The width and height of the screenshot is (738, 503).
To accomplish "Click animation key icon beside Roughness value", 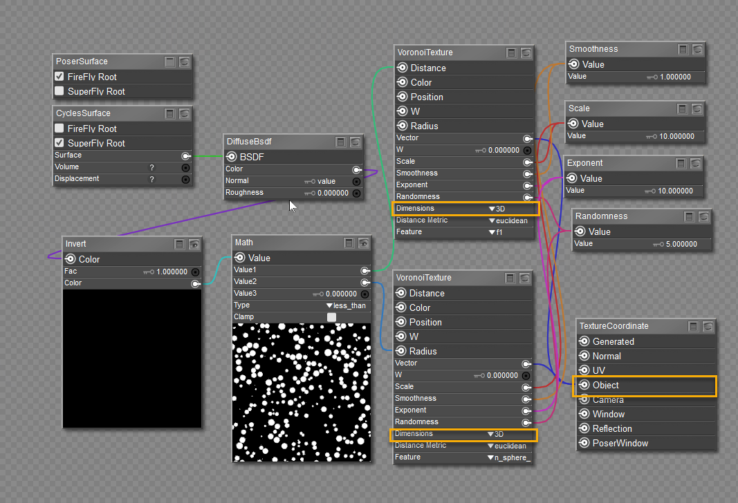I will (x=310, y=193).
